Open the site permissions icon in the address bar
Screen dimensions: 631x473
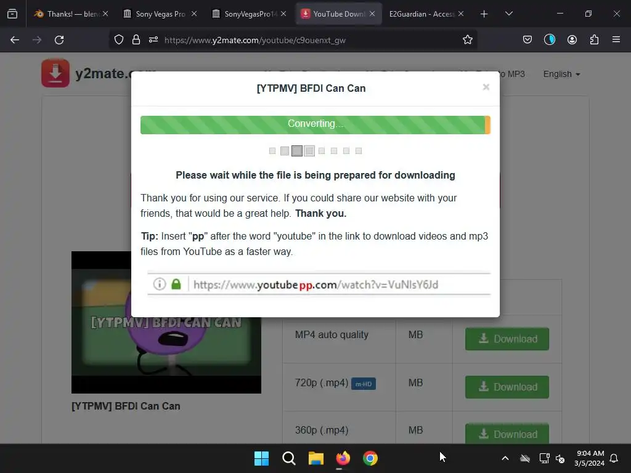coord(153,40)
